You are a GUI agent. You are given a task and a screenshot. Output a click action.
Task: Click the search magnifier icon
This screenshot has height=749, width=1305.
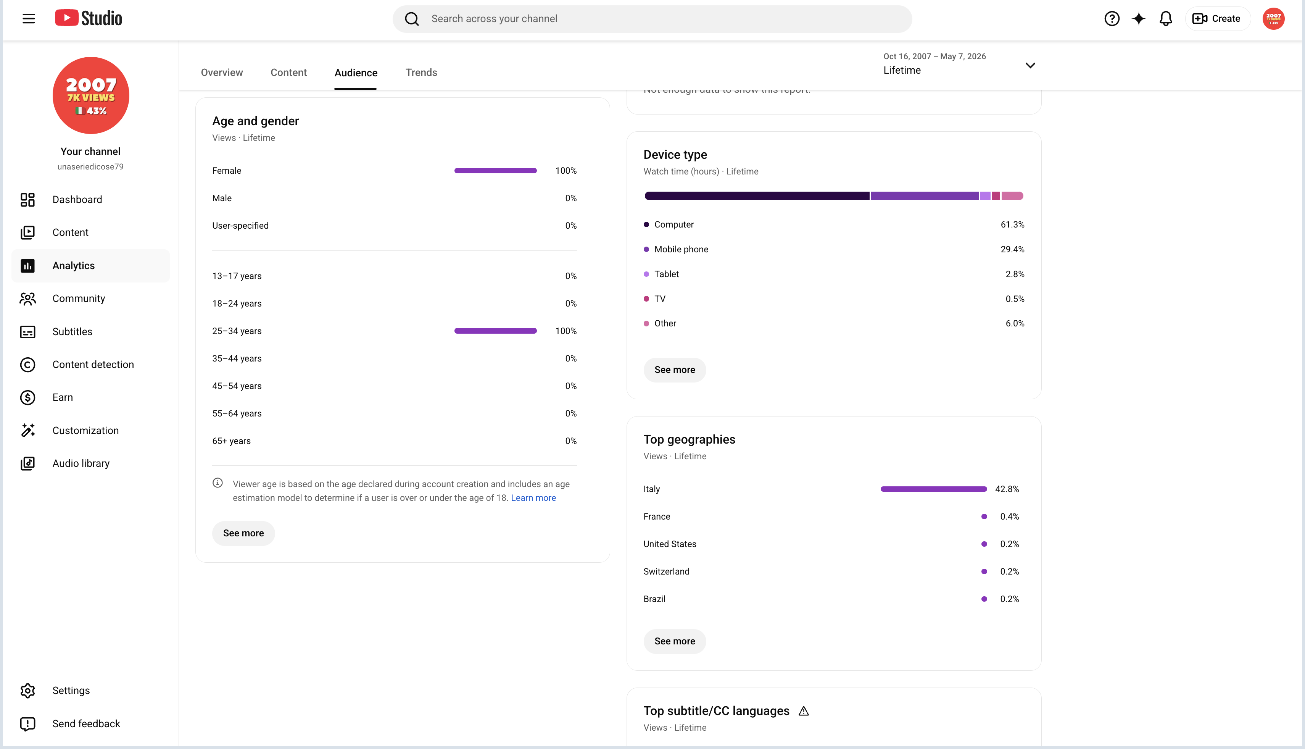(412, 19)
